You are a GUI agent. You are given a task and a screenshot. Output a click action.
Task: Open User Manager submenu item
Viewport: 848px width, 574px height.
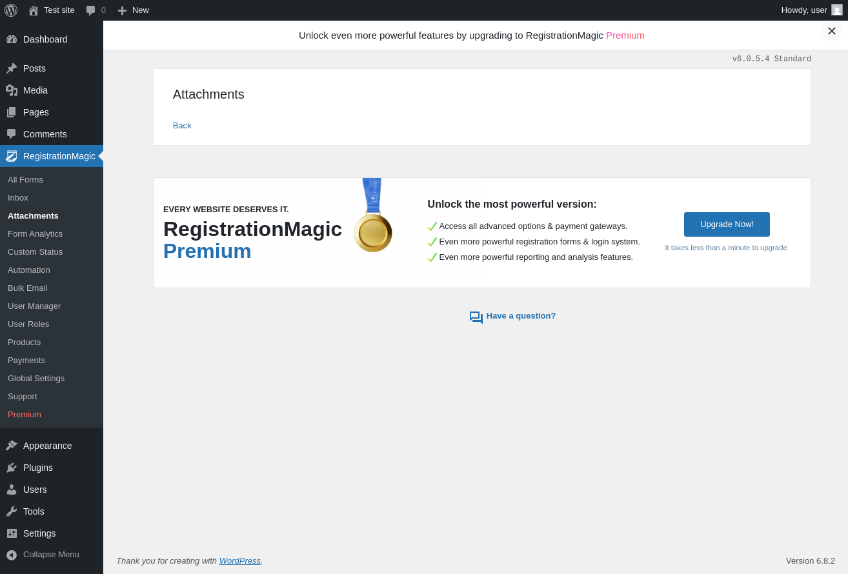click(x=34, y=306)
